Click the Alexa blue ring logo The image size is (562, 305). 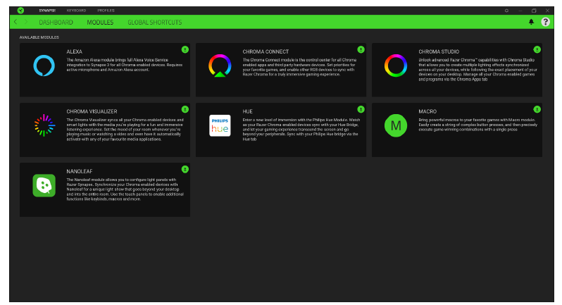point(44,66)
